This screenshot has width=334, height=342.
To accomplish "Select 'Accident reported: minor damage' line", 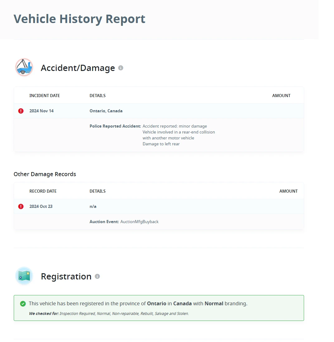I will point(175,126).
